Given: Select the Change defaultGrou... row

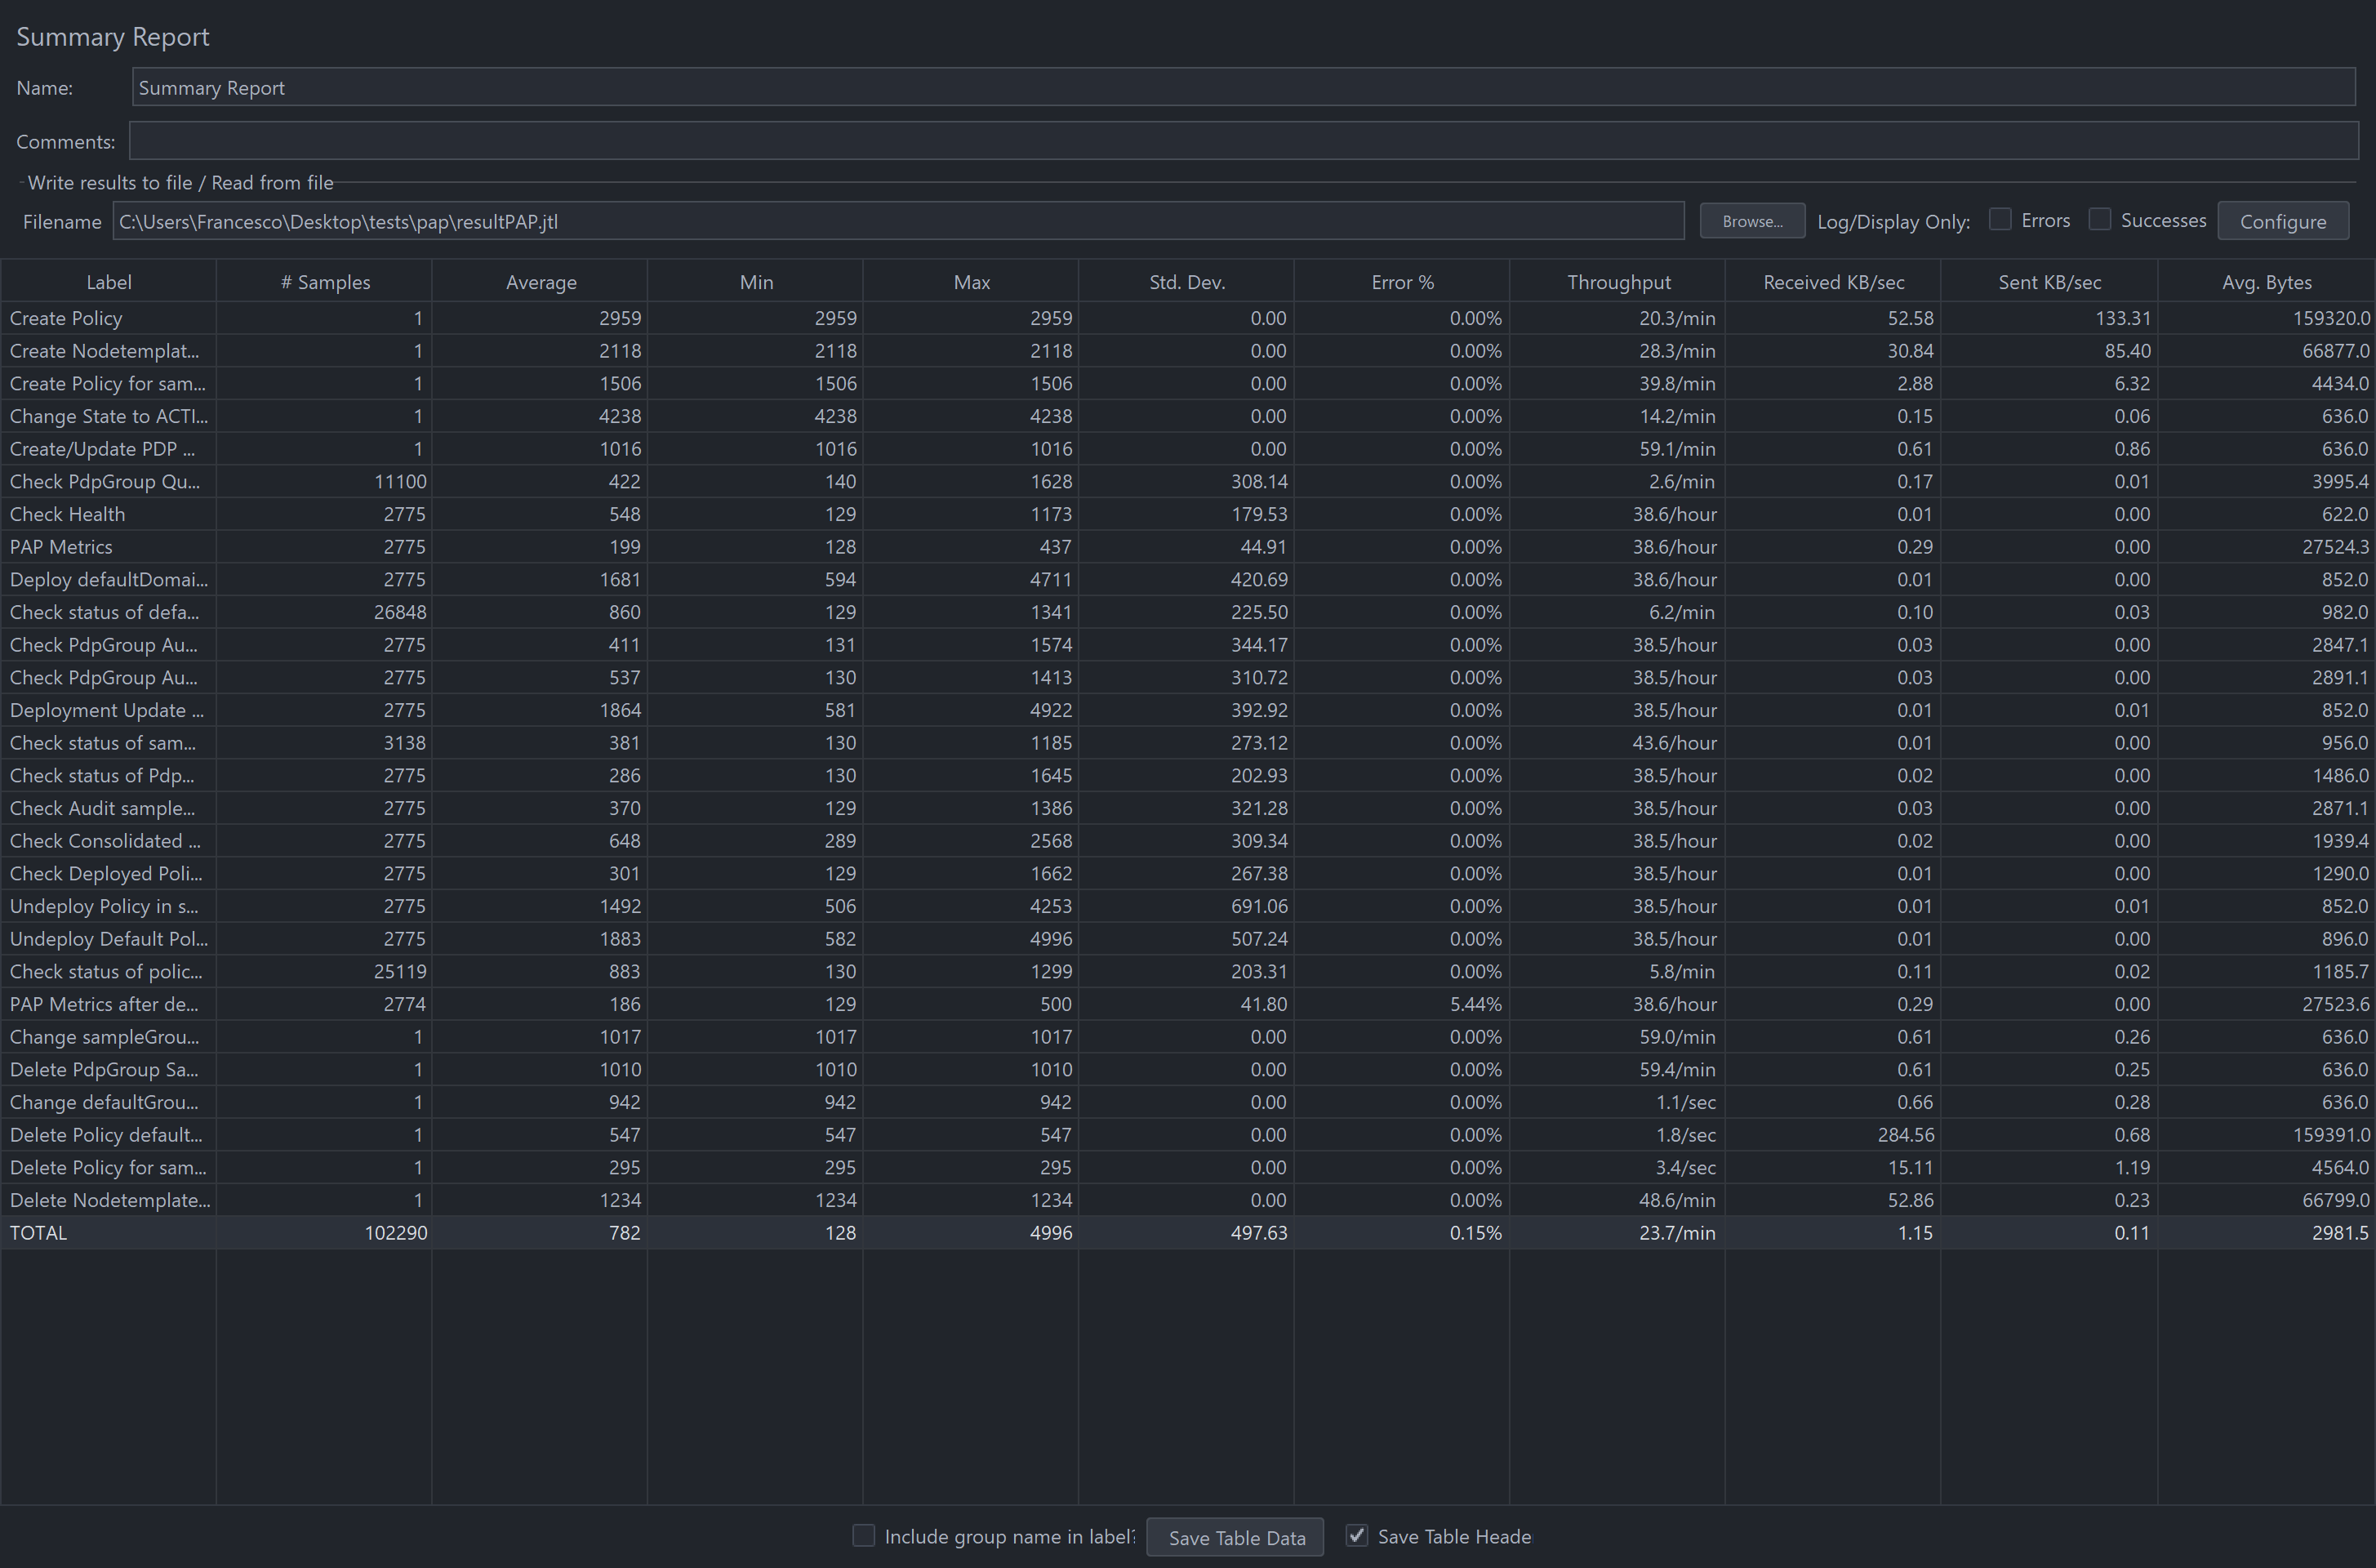Looking at the screenshot, I should coord(1187,1102).
